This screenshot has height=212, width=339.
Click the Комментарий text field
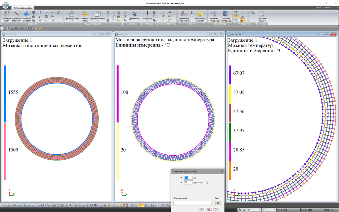[192, 203]
